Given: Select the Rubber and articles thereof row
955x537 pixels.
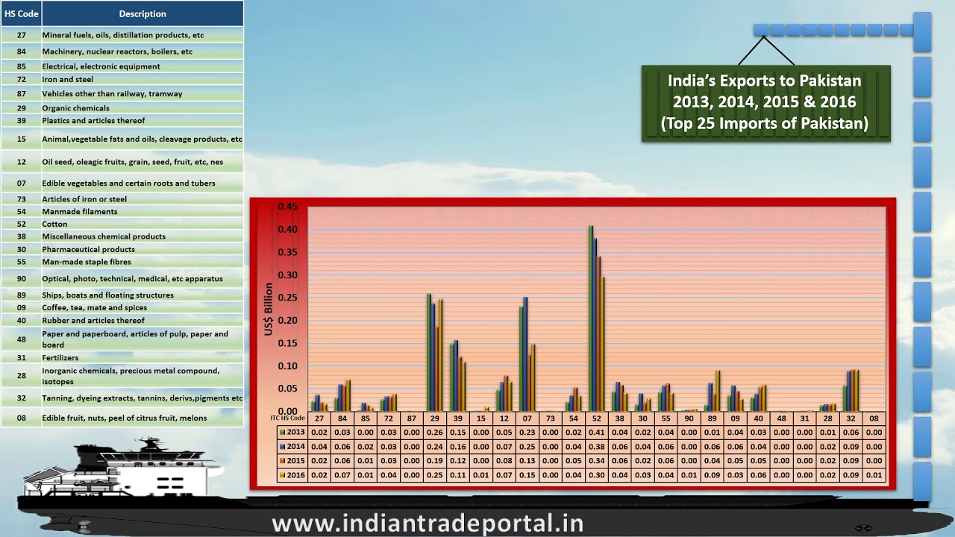Looking at the screenshot, I should click(x=122, y=320).
